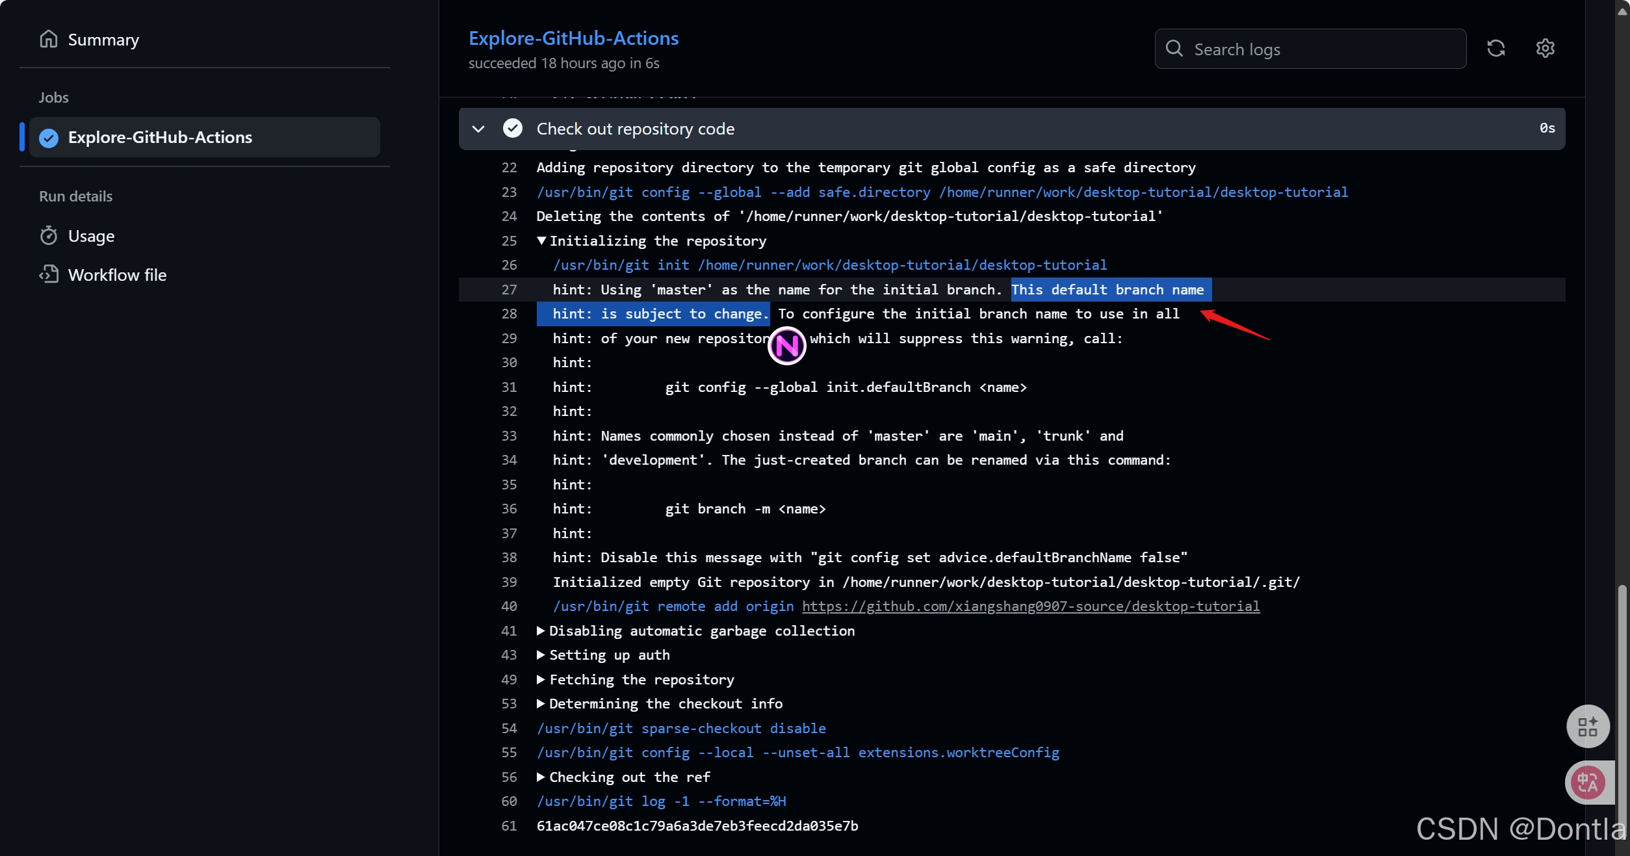Collapse the Check out repository code step
Image resolution: width=1630 pixels, height=856 pixels.
point(478,129)
